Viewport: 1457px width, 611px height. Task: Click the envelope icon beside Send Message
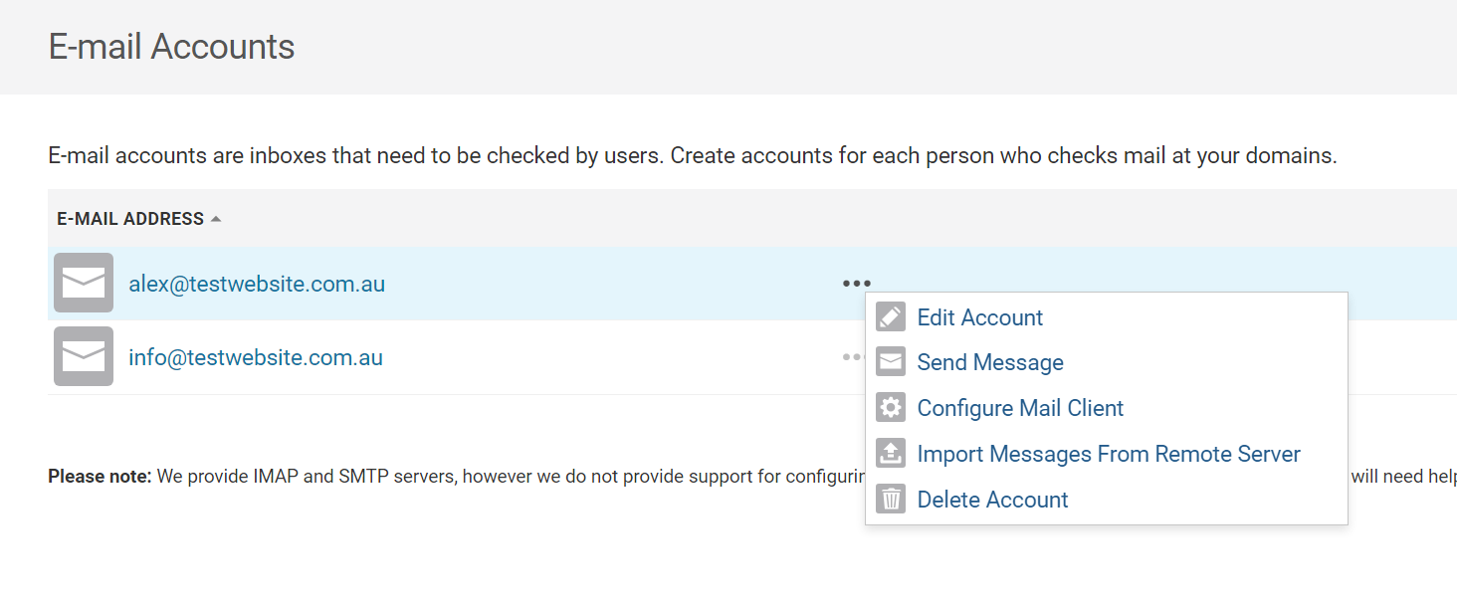pos(890,362)
